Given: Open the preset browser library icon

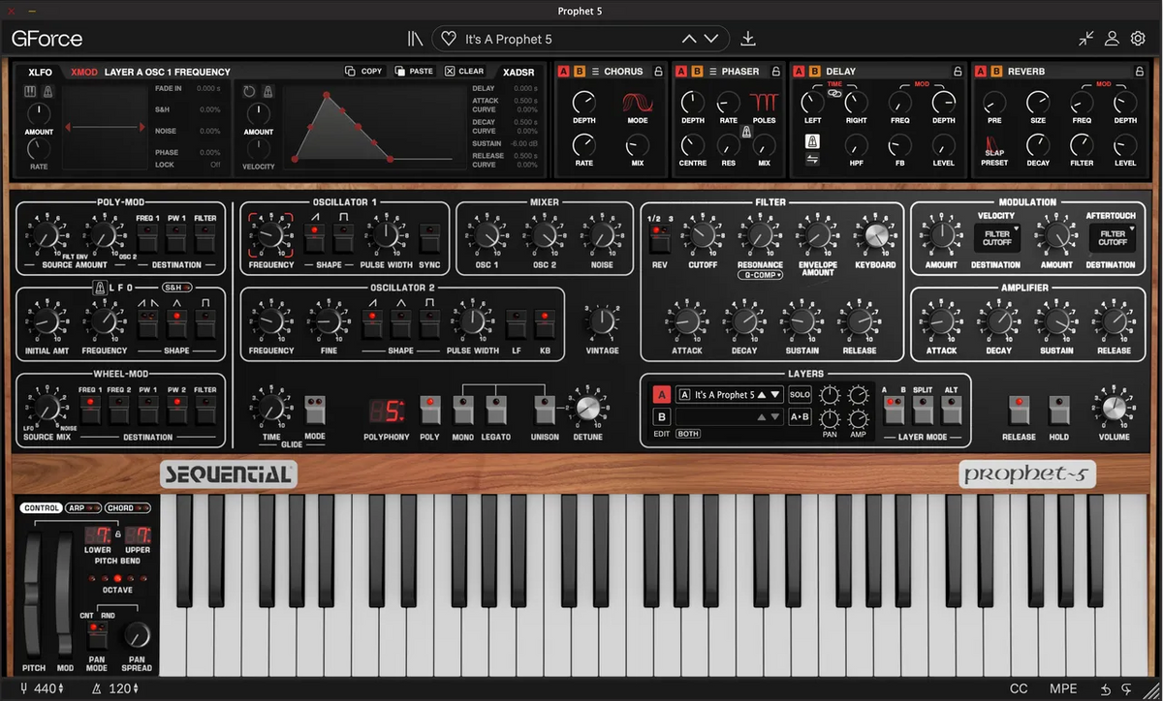Looking at the screenshot, I should [415, 39].
